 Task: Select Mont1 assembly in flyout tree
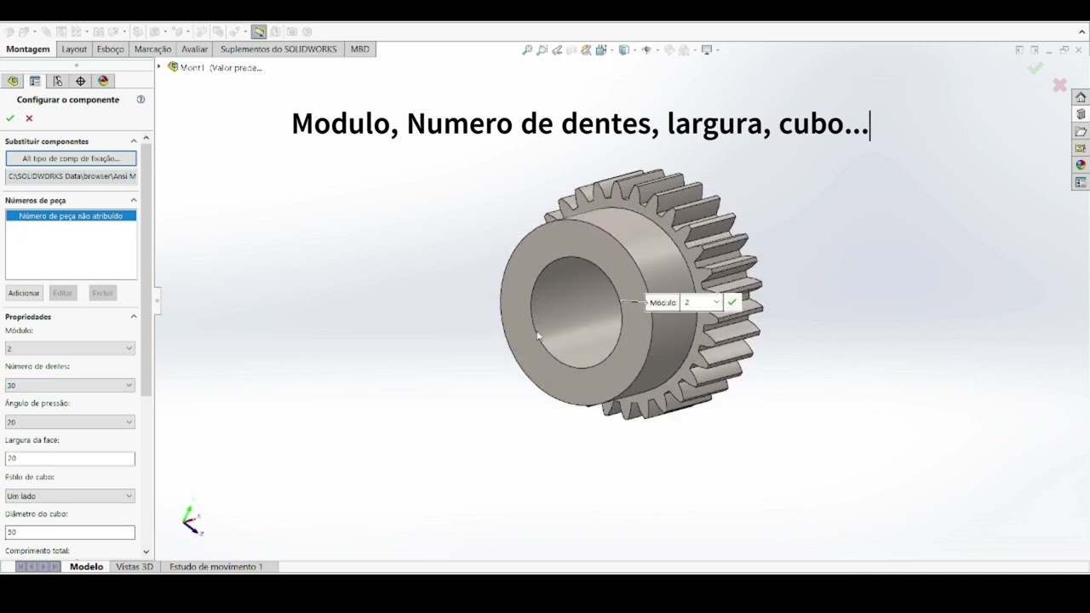coord(215,67)
